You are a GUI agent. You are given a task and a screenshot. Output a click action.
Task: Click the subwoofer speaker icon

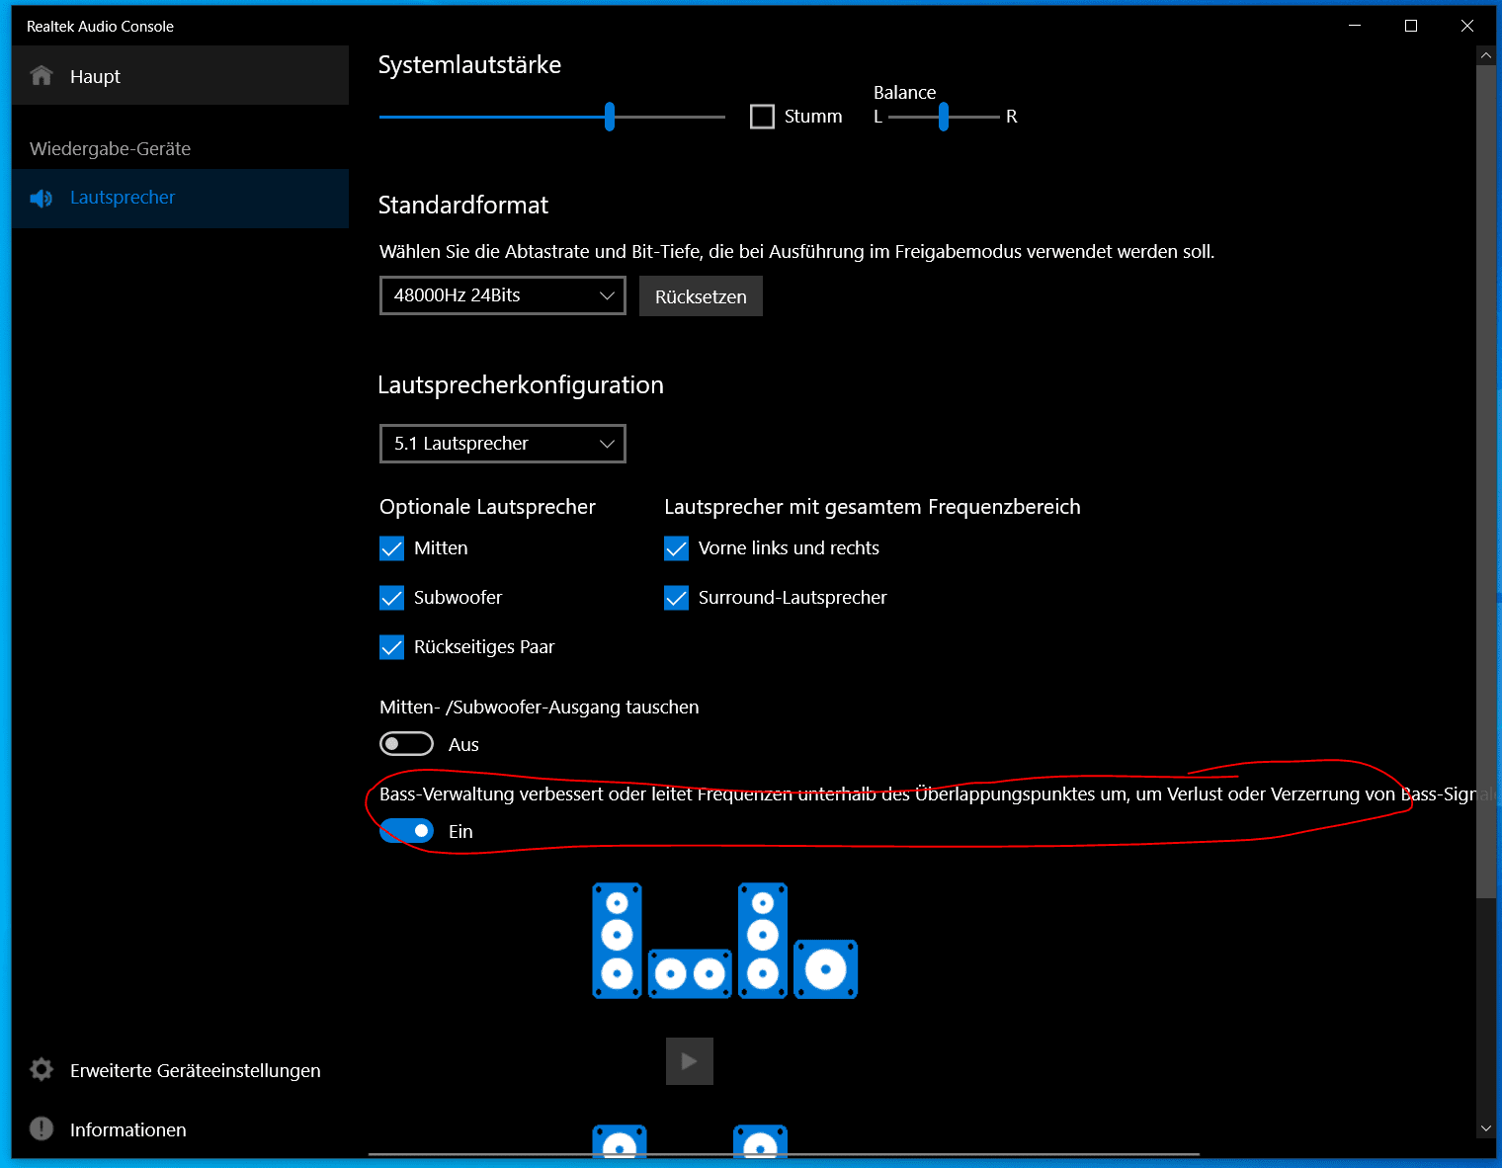(x=826, y=969)
